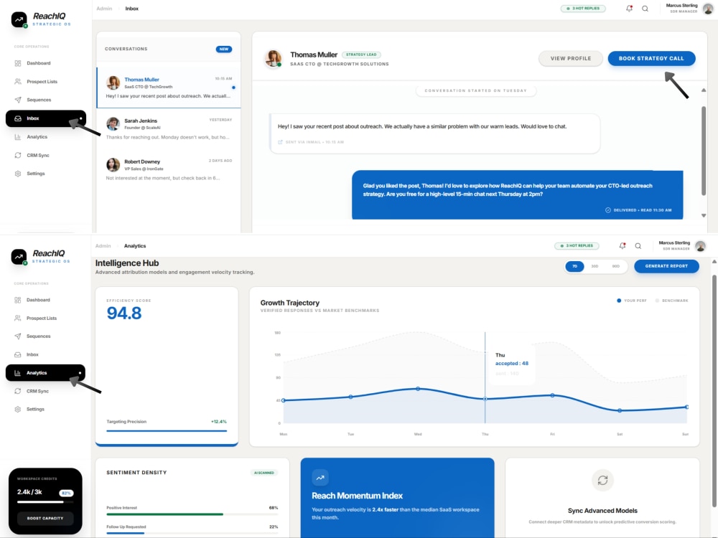
Task: Toggle the Benchmark legend item
Action: pos(672,301)
